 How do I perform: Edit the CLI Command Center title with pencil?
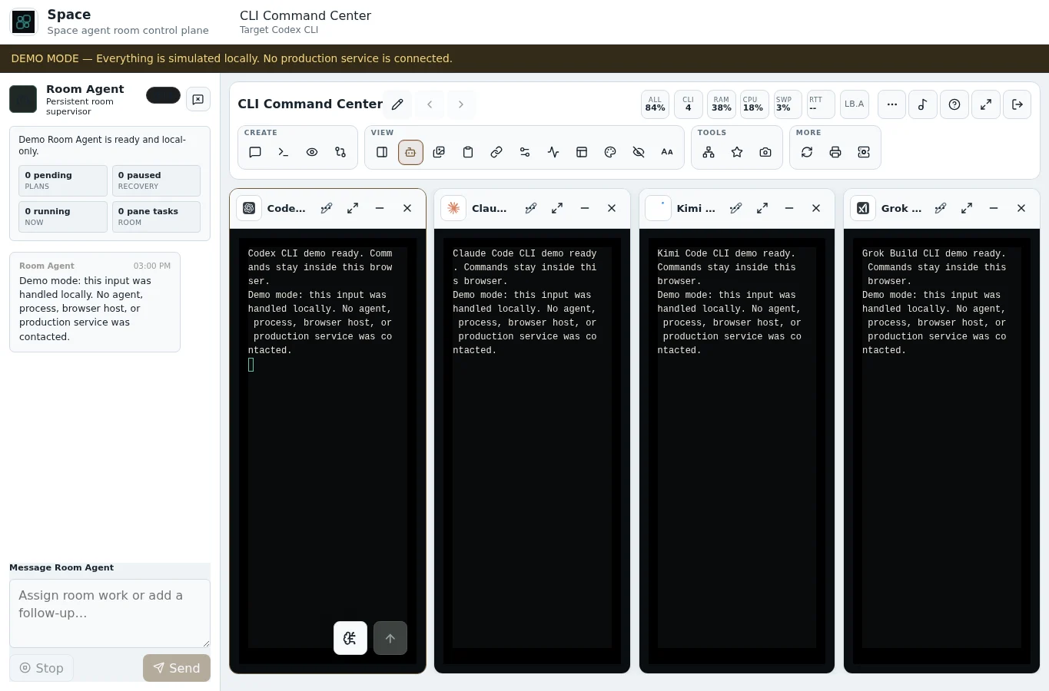397,104
